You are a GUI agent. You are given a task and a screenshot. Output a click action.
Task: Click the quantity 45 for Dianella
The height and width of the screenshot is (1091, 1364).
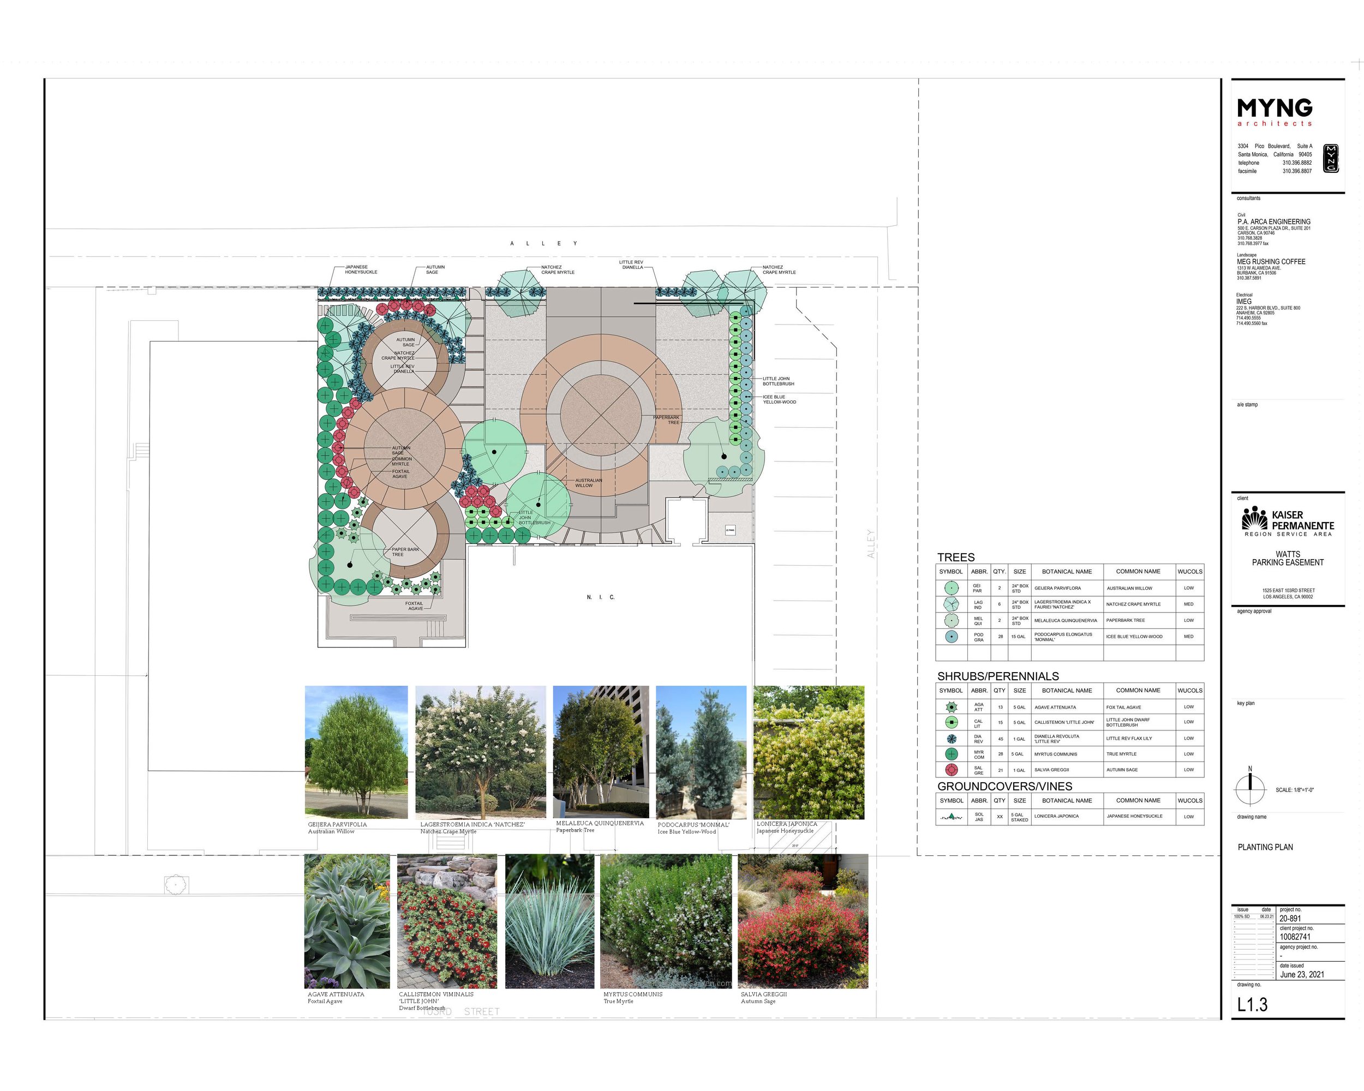tap(1000, 739)
